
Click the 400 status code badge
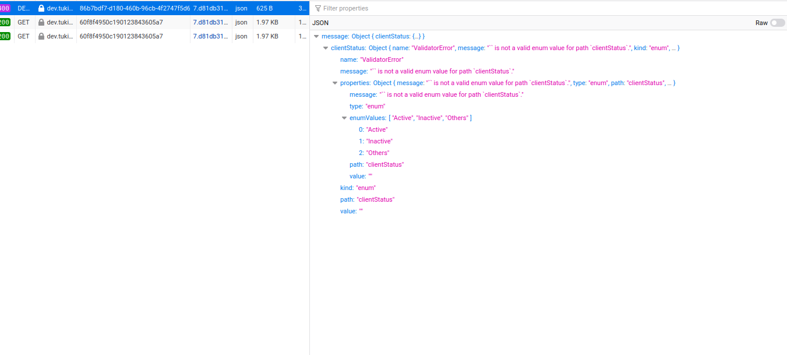[x=5, y=9]
